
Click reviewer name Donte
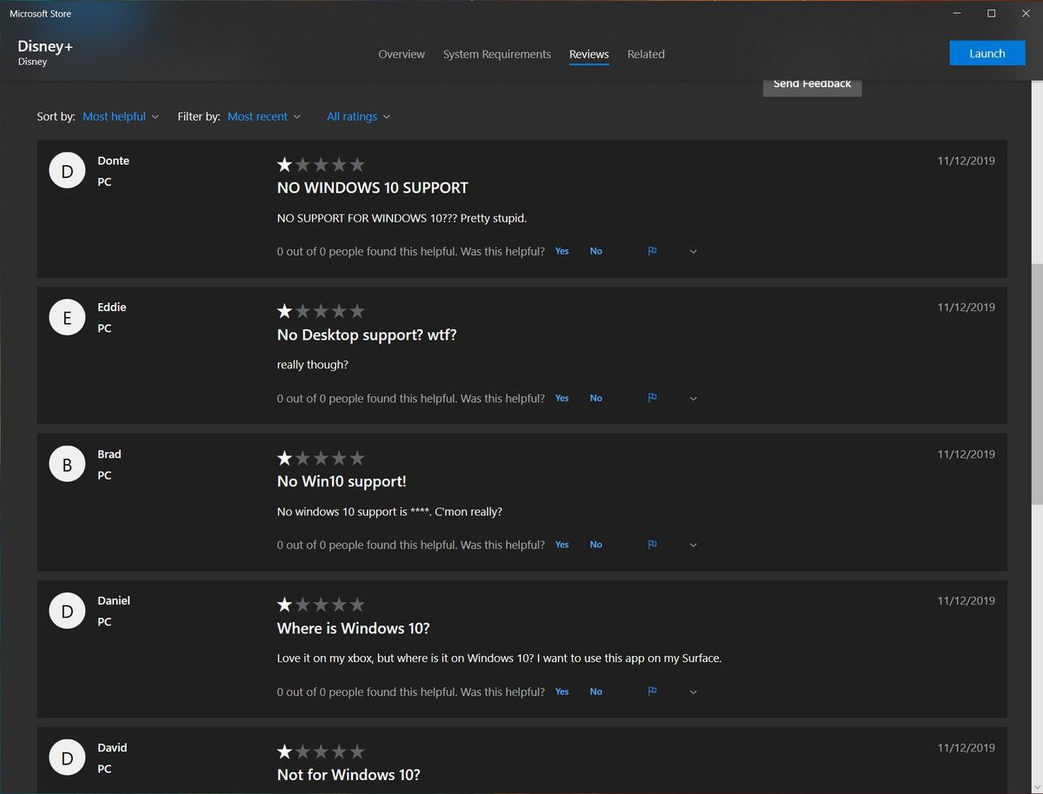coord(114,161)
